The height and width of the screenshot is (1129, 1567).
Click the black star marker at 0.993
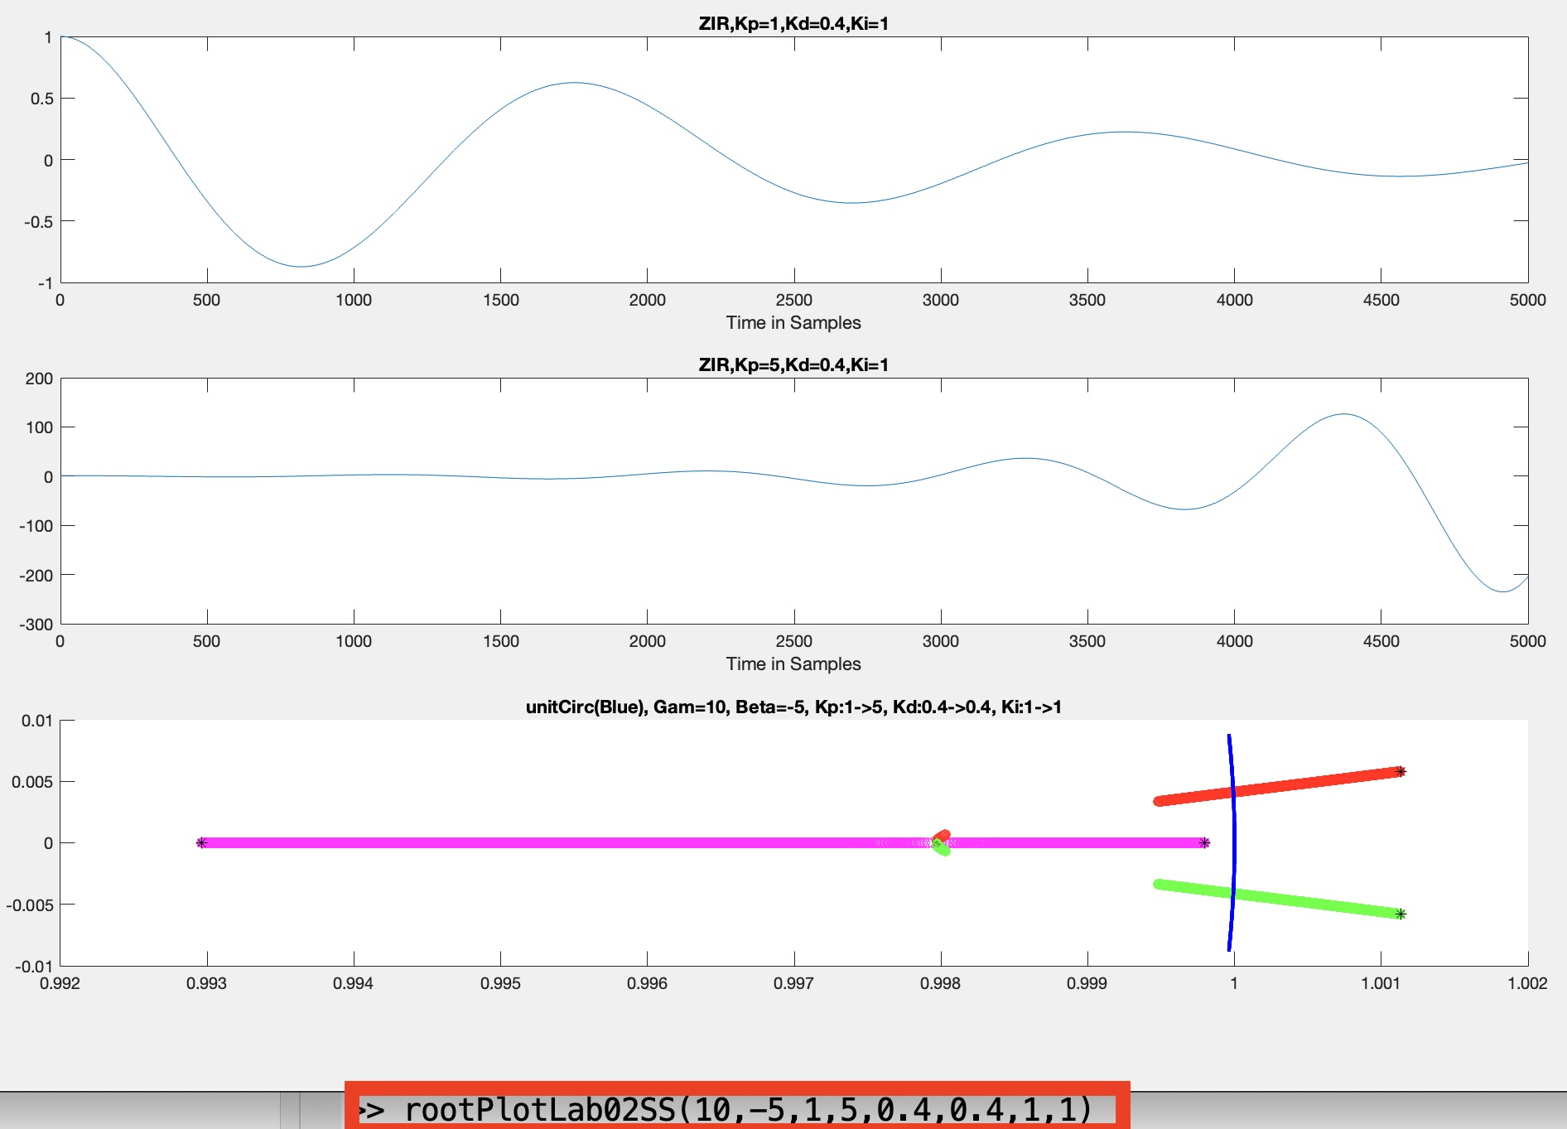point(201,842)
